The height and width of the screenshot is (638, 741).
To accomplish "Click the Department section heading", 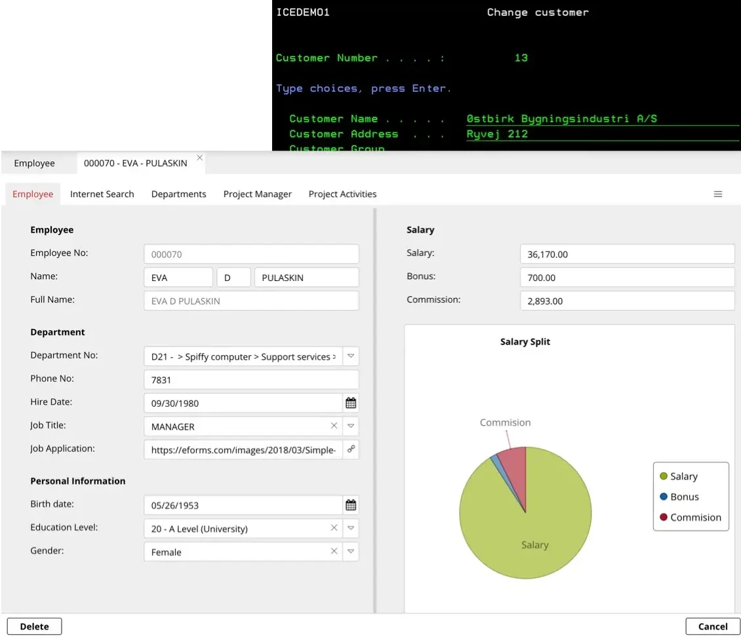I will (58, 331).
